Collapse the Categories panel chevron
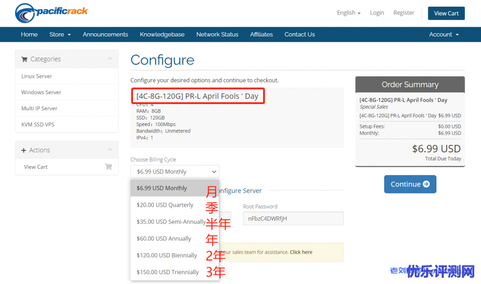The width and height of the screenshot is (481, 284). [110, 59]
